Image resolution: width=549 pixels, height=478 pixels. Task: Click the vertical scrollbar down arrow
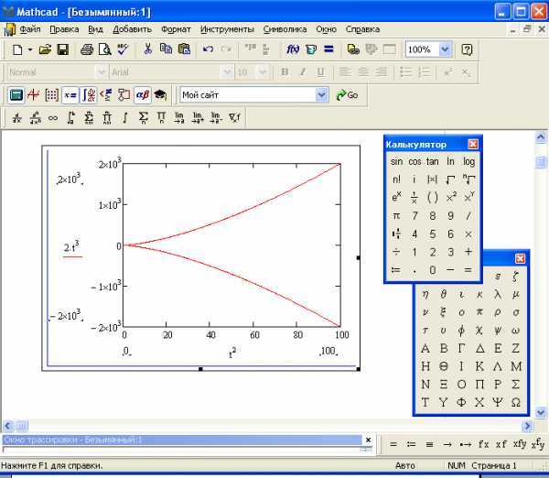541,410
